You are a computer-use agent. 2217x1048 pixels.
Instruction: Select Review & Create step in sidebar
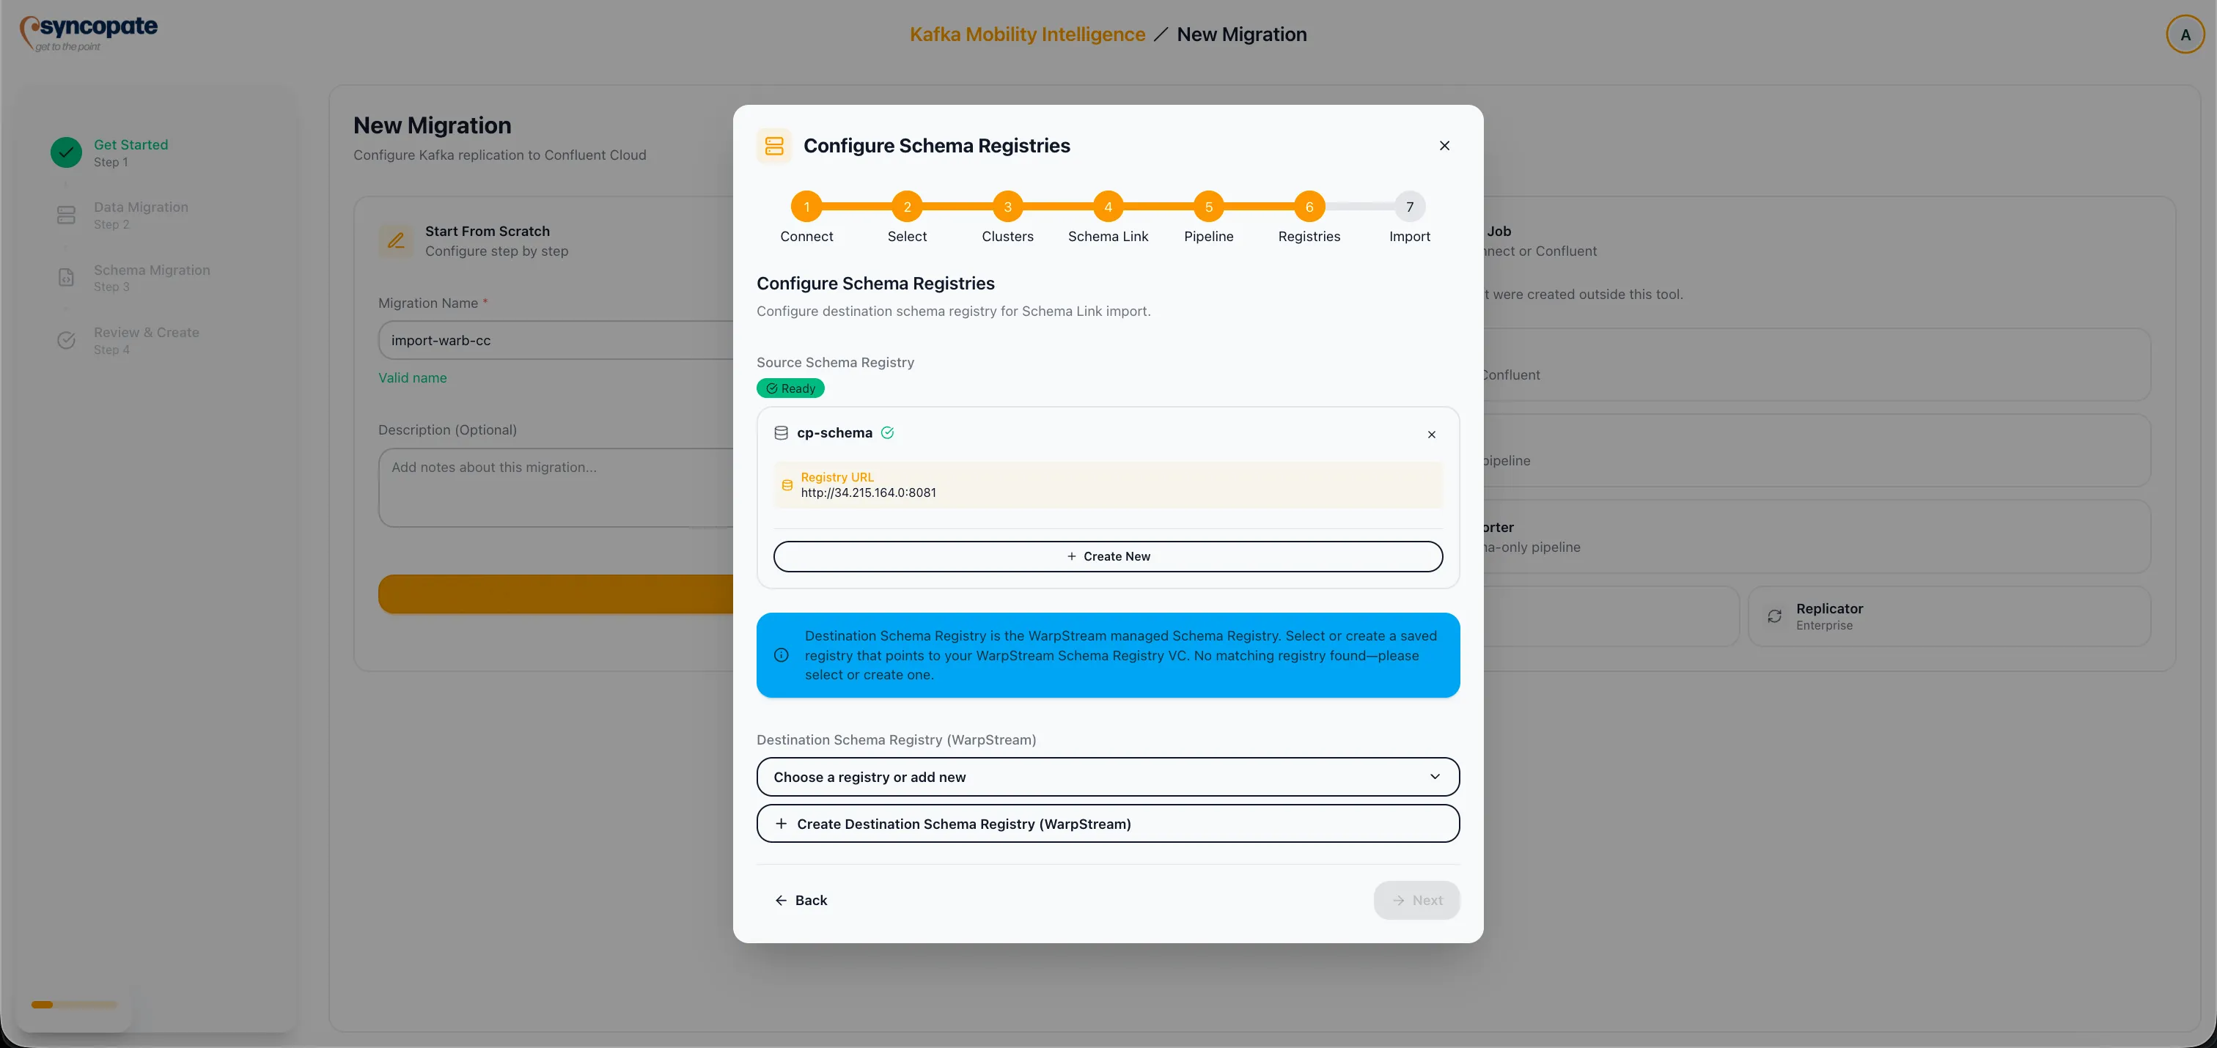point(147,340)
